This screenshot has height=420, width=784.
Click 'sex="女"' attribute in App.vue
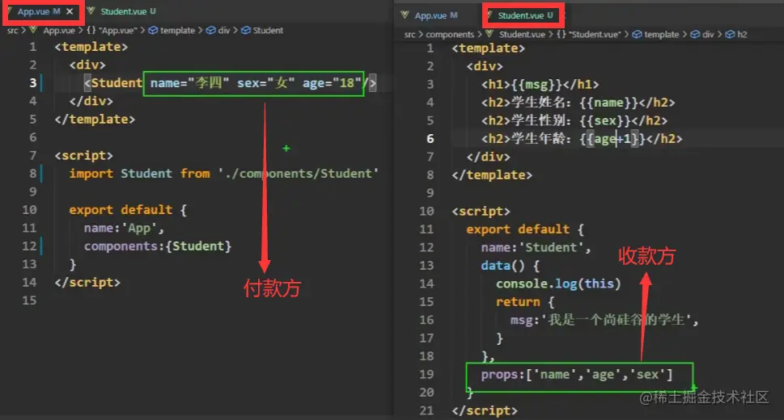(x=266, y=83)
